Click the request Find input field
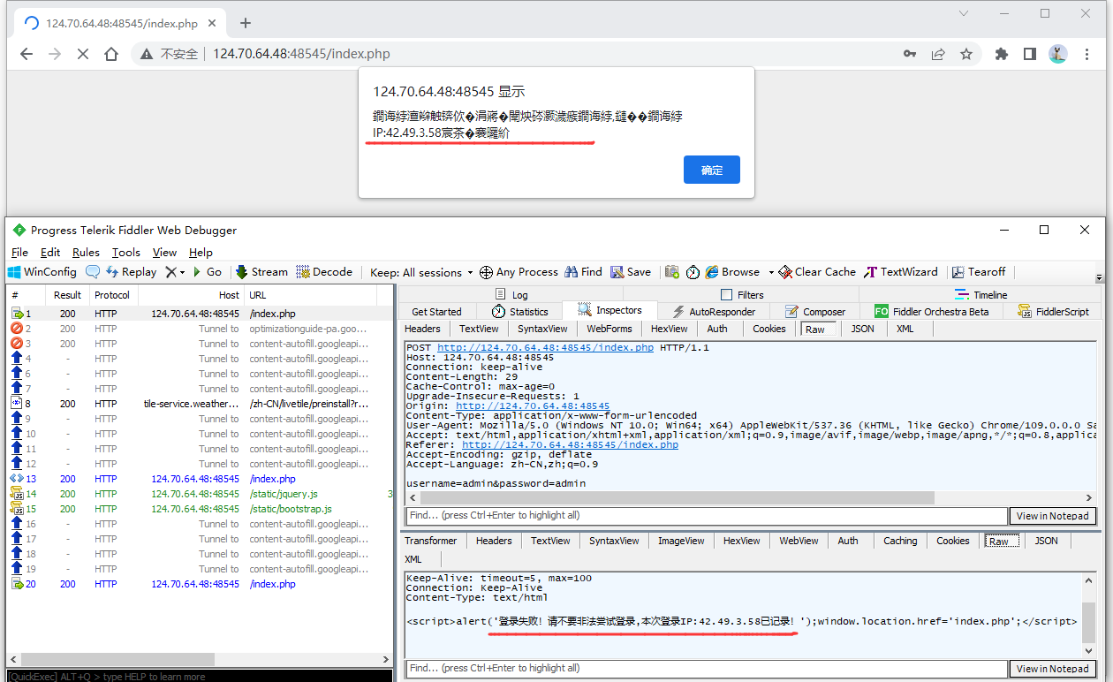Screen dimensions: 1113x682 click(x=707, y=516)
